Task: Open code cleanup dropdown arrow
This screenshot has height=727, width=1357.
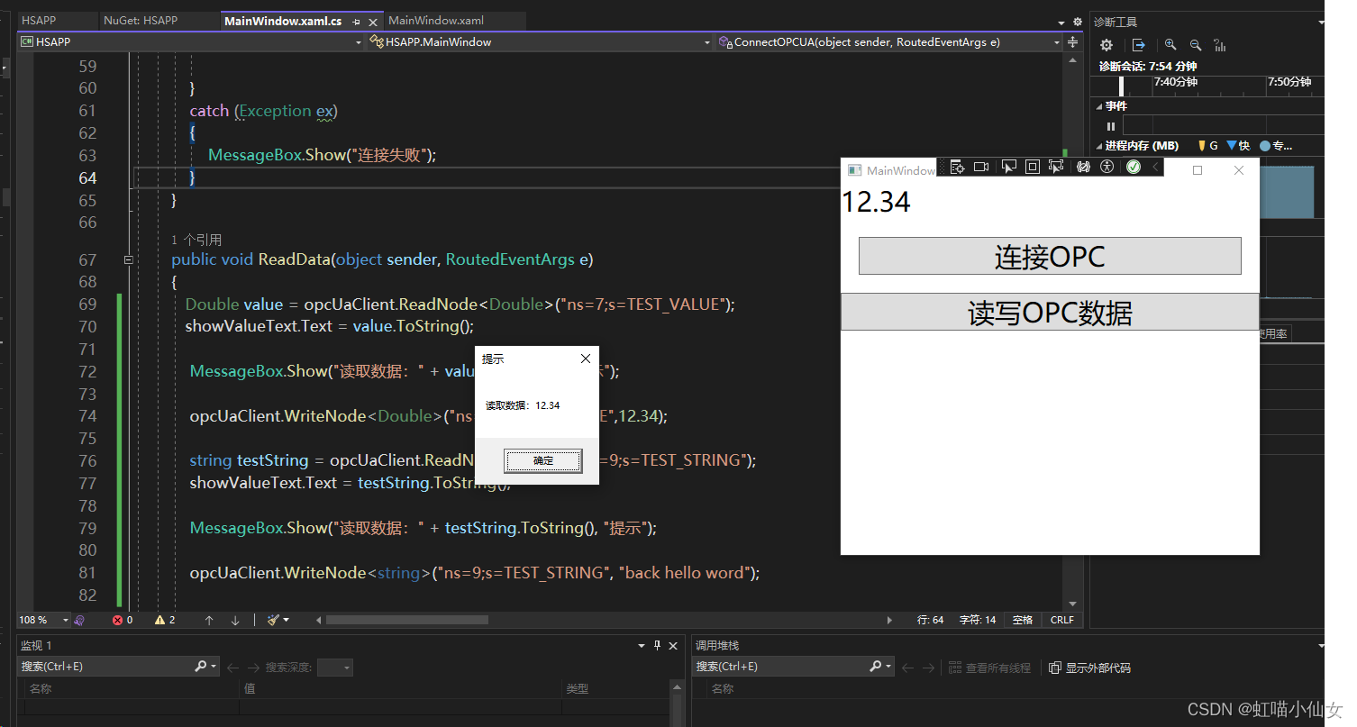Action: (287, 620)
